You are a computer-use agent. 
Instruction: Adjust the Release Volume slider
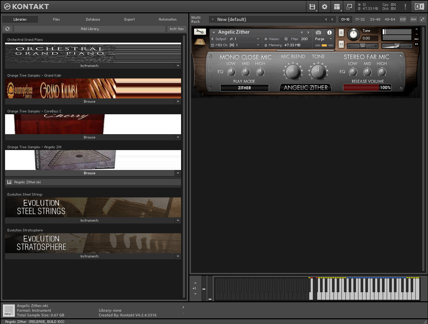click(368, 88)
